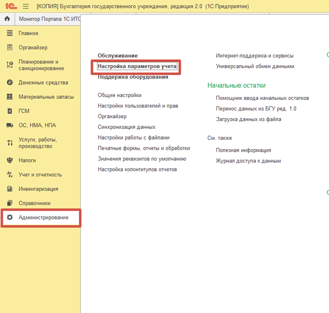The image size is (329, 313).
Task: Click the Налоги emblem icon
Action: pos(10,160)
